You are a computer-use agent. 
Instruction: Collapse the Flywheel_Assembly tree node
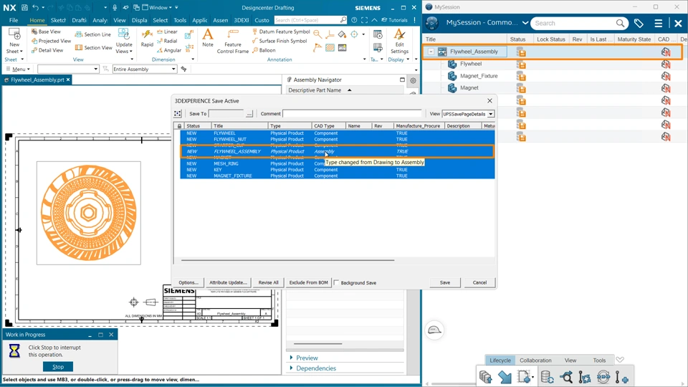point(431,52)
